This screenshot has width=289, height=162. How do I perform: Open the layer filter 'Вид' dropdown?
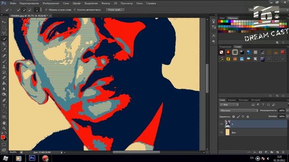click(x=229, y=105)
